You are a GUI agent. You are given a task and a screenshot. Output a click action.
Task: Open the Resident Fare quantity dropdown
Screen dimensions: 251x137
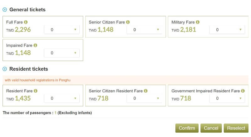click(62, 98)
